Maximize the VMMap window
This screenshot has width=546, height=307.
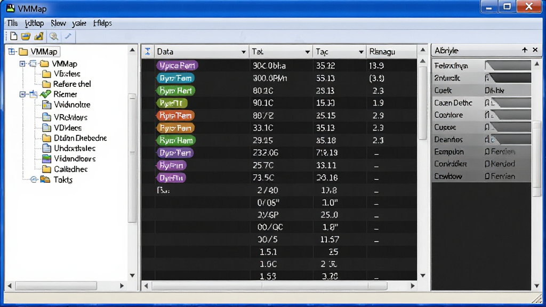pyautogui.click(x=507, y=7)
